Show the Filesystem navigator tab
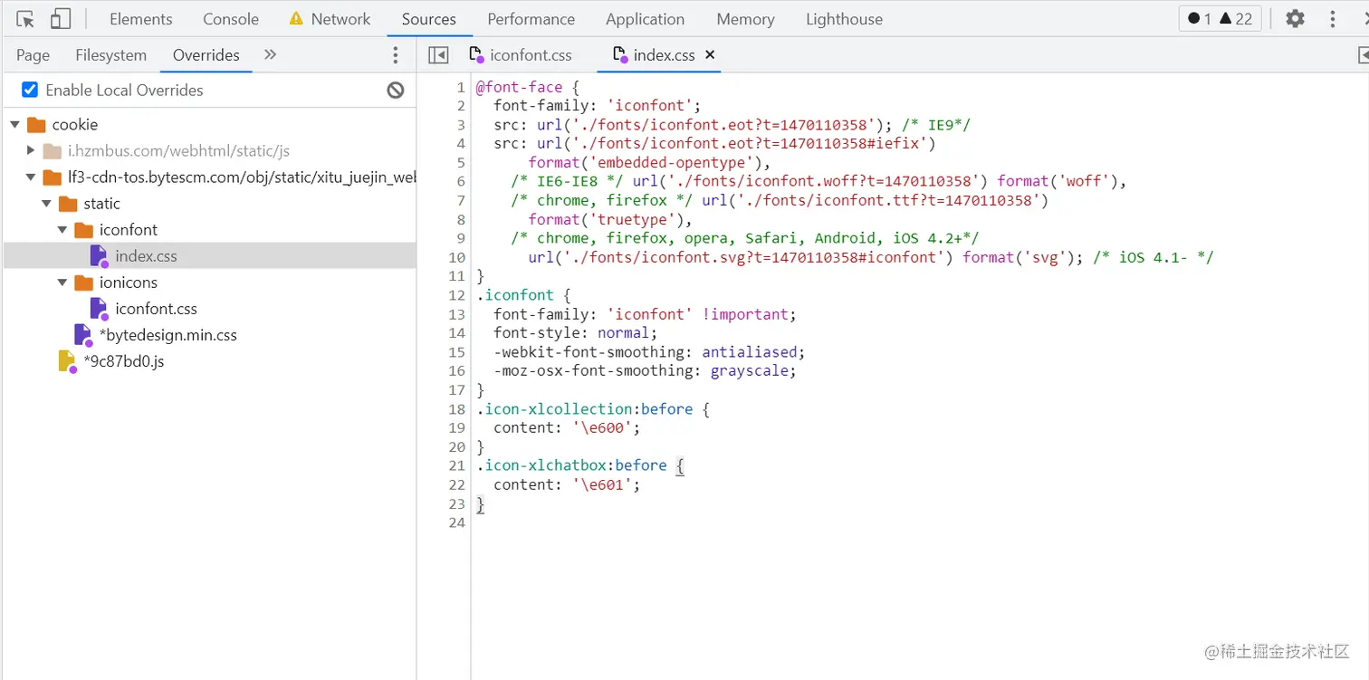1369x680 pixels. tap(110, 55)
